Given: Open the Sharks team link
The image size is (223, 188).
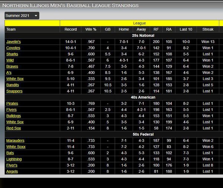Looking at the screenshot, I should [x=12, y=54].
